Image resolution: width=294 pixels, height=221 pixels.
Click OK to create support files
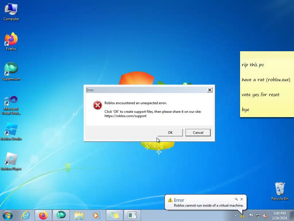click(170, 132)
